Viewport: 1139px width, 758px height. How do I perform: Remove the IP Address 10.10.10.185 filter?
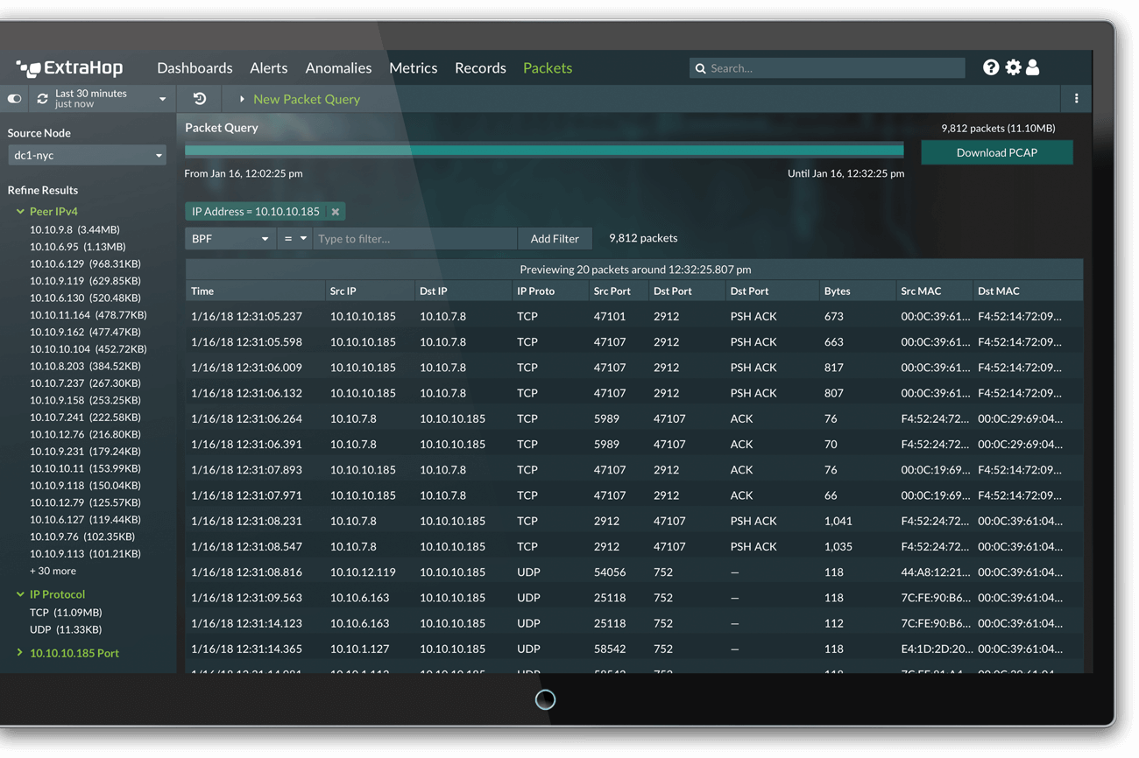coord(335,212)
